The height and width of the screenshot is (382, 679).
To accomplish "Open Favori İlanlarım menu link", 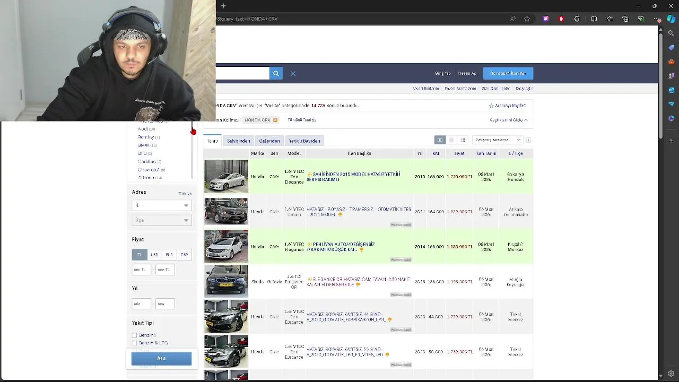I will (425, 89).
